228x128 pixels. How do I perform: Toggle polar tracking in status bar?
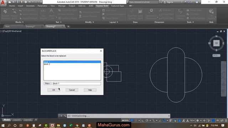coord(147,121)
